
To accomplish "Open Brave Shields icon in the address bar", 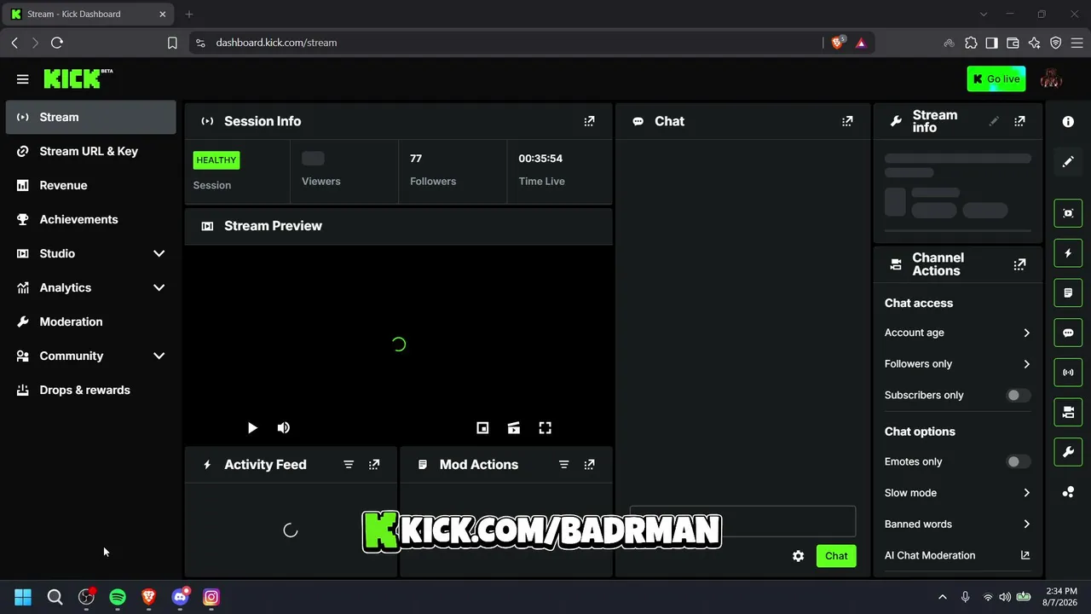I will 838,43.
